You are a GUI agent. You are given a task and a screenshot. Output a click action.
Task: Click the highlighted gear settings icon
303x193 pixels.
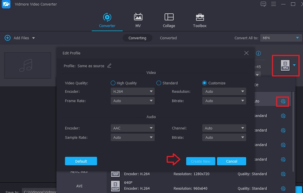click(283, 101)
